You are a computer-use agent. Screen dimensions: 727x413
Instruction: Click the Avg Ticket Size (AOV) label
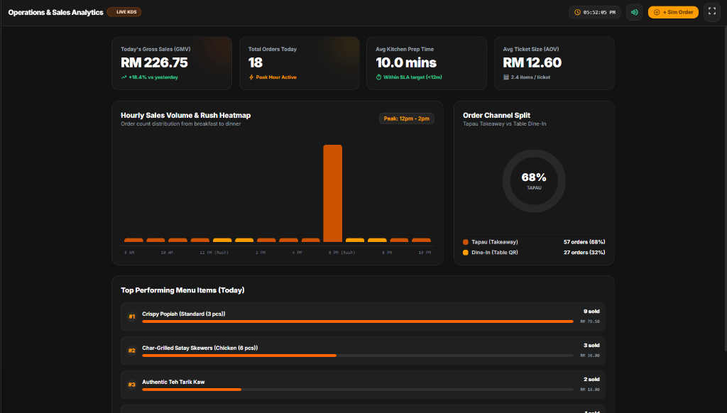pyautogui.click(x=531, y=49)
